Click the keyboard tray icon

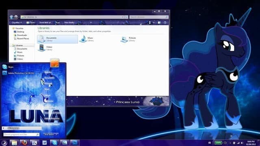click(210, 143)
